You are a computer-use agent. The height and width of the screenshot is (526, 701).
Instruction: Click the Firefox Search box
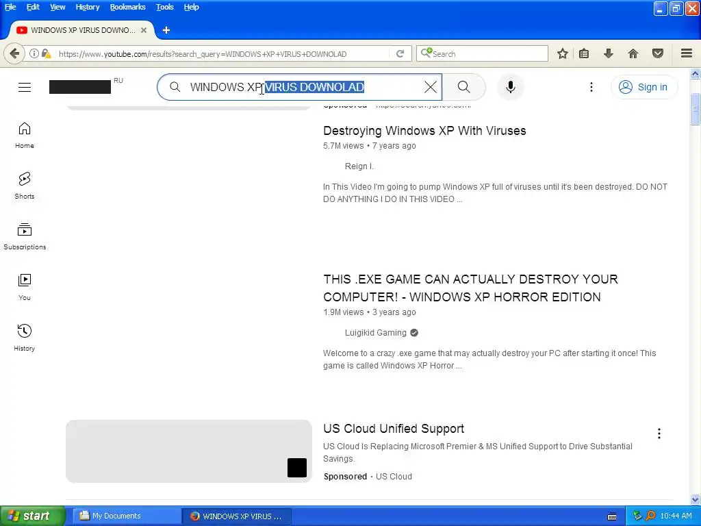pyautogui.click(x=482, y=53)
